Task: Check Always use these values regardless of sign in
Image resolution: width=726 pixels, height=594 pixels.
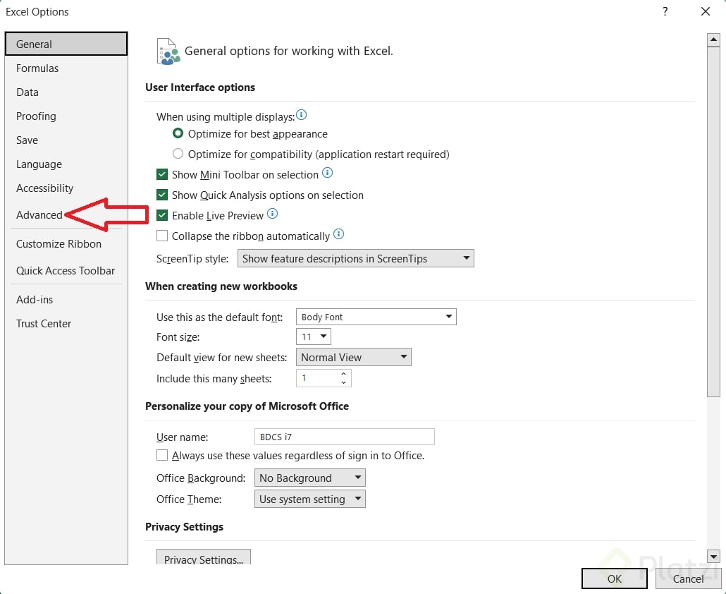Action: (162, 456)
